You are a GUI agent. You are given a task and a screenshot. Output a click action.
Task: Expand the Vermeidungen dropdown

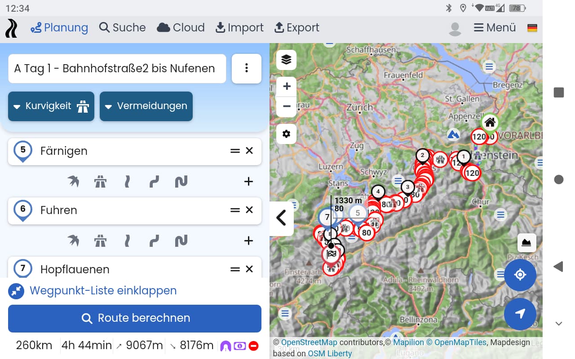(x=146, y=106)
